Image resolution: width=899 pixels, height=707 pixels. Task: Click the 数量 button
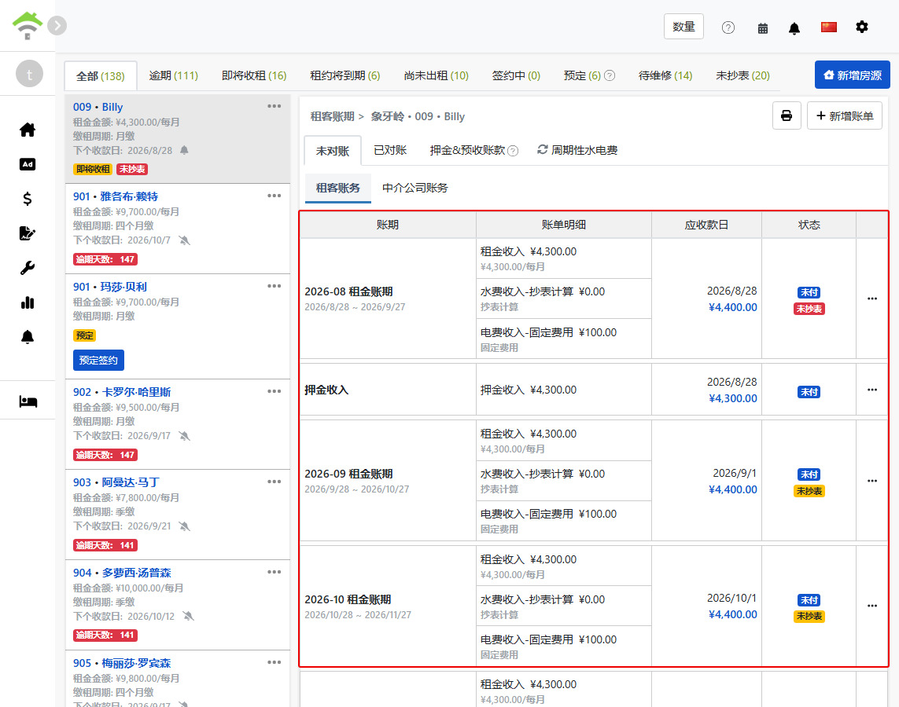(683, 27)
